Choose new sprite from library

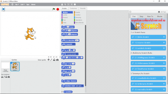tap(49, 60)
